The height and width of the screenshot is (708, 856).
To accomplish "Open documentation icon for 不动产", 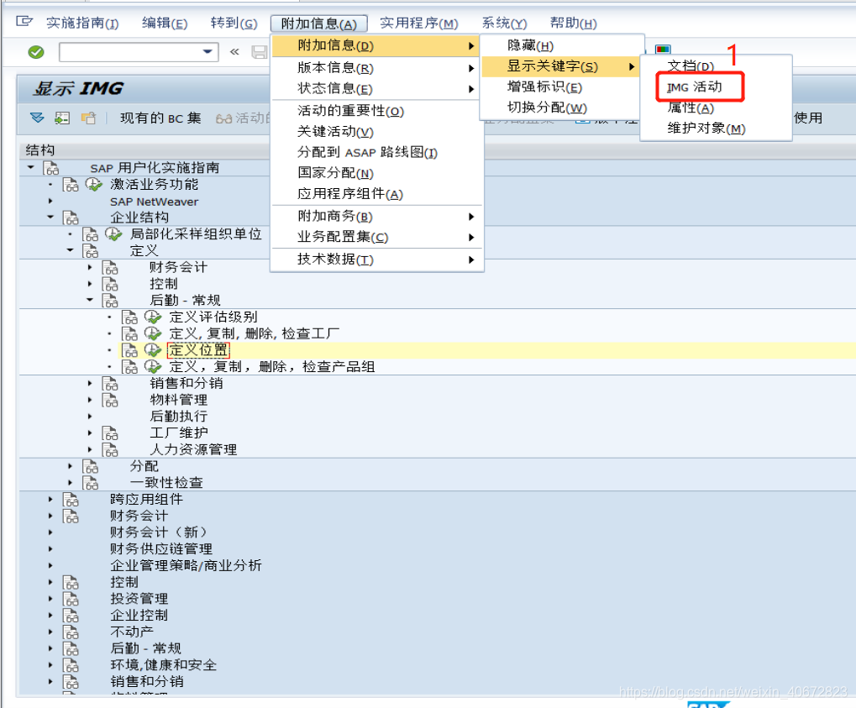I will (x=71, y=632).
